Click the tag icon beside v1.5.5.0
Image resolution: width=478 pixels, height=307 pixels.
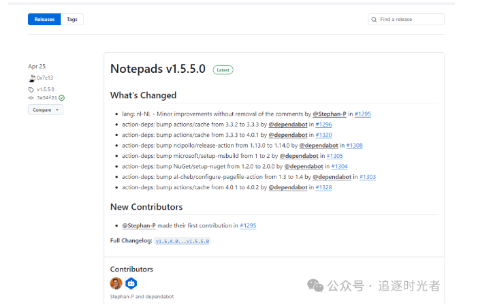(31, 89)
